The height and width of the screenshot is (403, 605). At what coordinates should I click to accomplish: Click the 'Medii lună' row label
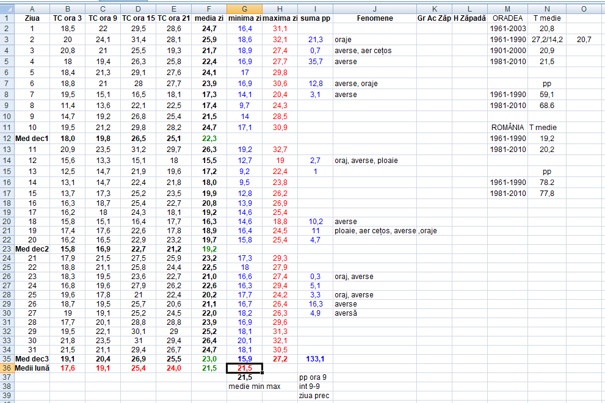pyautogui.click(x=32, y=368)
